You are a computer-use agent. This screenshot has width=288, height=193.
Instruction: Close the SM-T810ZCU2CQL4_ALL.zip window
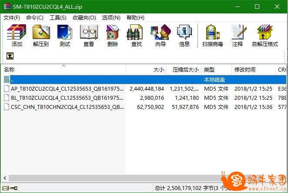[x=277, y=7]
